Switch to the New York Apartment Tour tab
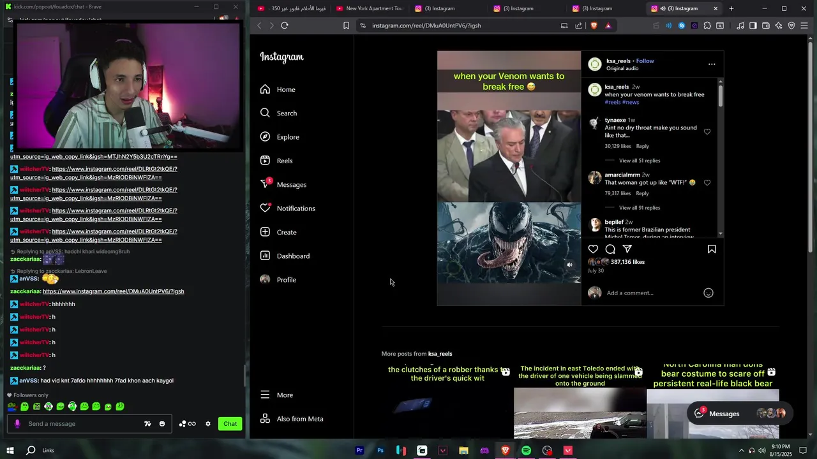Screen dimensions: 817x459 [370, 8]
